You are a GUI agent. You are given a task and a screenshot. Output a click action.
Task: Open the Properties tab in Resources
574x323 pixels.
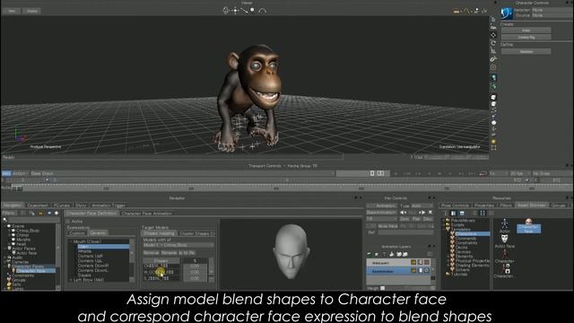[x=484, y=205]
